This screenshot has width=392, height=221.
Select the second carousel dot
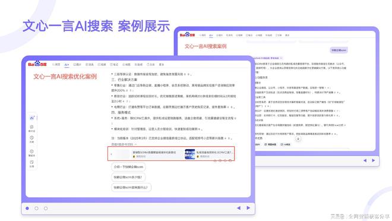point(36,208)
